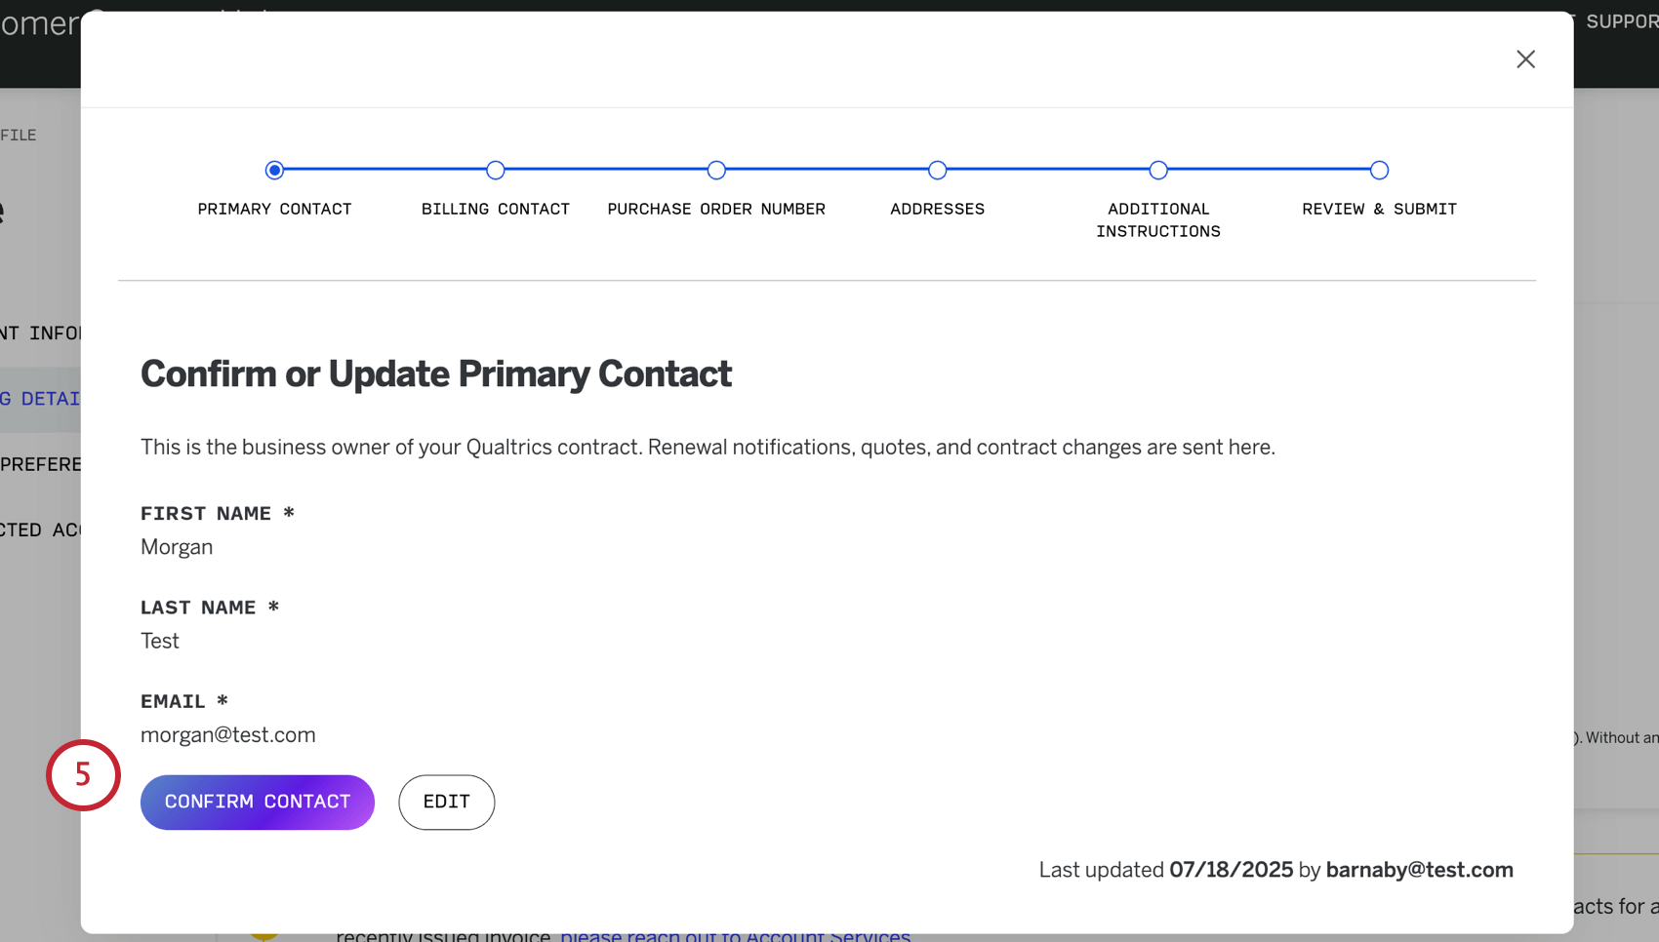Click the X to close the wizard
The image size is (1659, 942).
point(1525,59)
